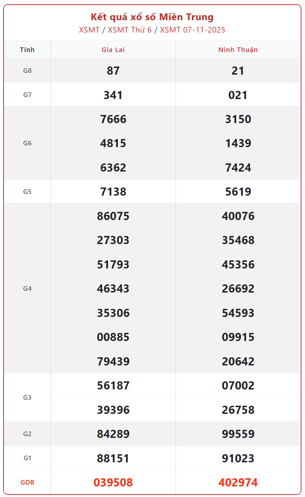Open the Ninh Thuận province link

(238, 50)
